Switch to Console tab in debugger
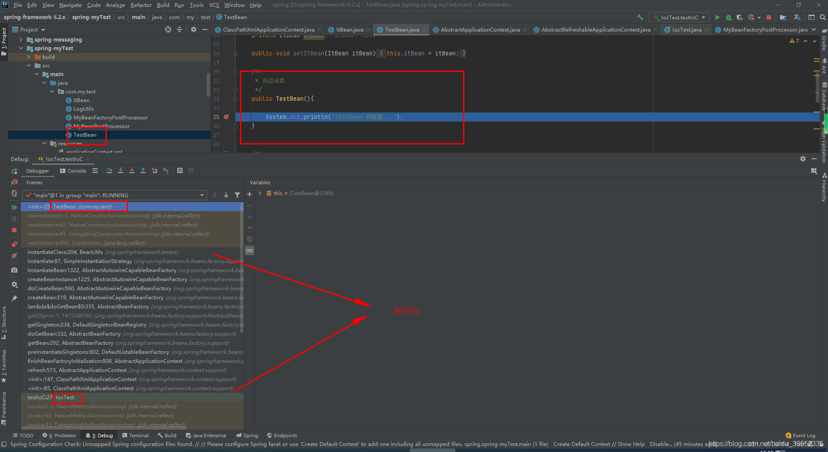This screenshot has width=828, height=452. point(73,170)
